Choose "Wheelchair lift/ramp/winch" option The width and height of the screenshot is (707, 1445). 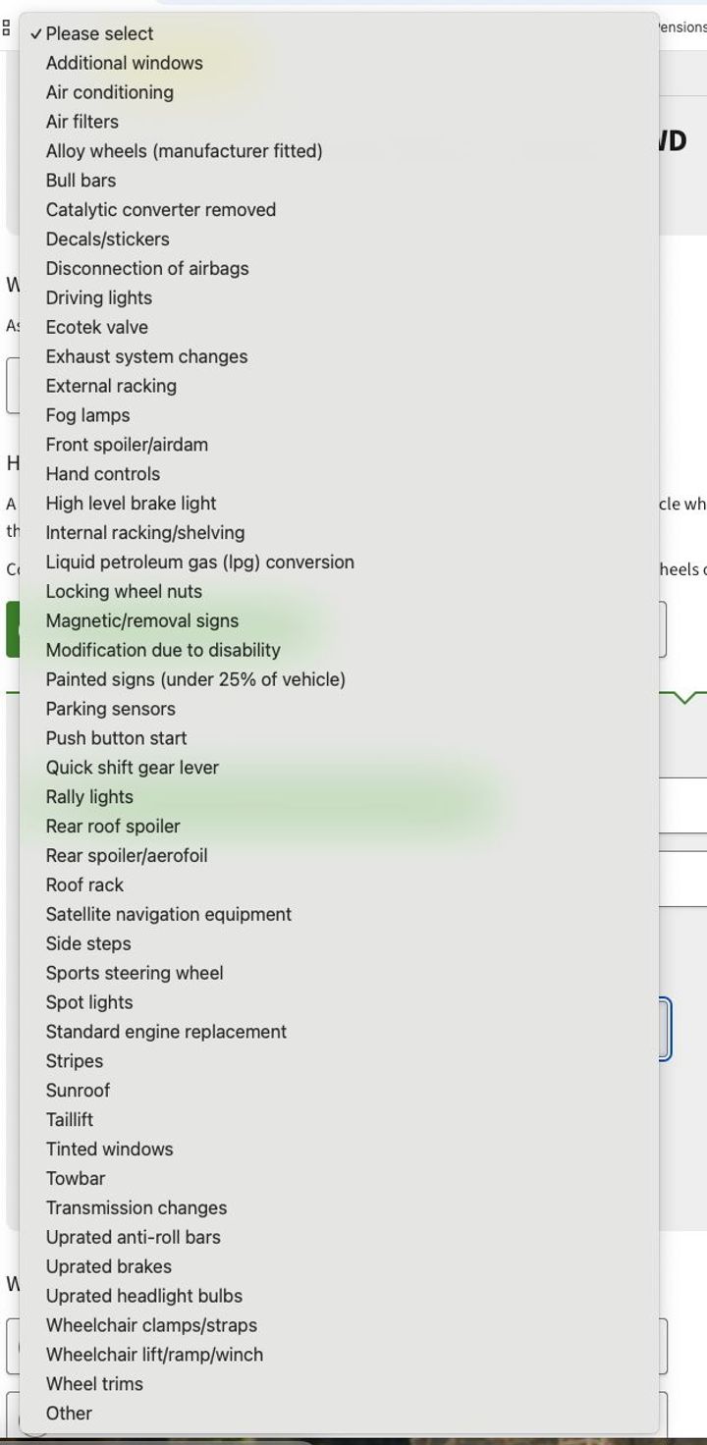click(x=154, y=1355)
